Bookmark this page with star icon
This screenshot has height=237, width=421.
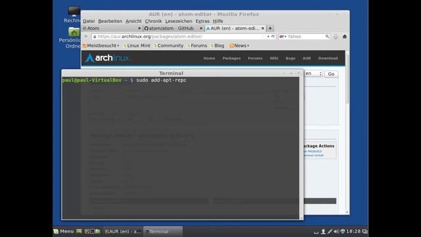tap(264, 36)
